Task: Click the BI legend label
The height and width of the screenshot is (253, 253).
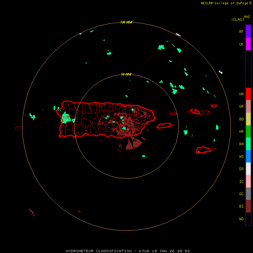Action: pyautogui.click(x=241, y=206)
